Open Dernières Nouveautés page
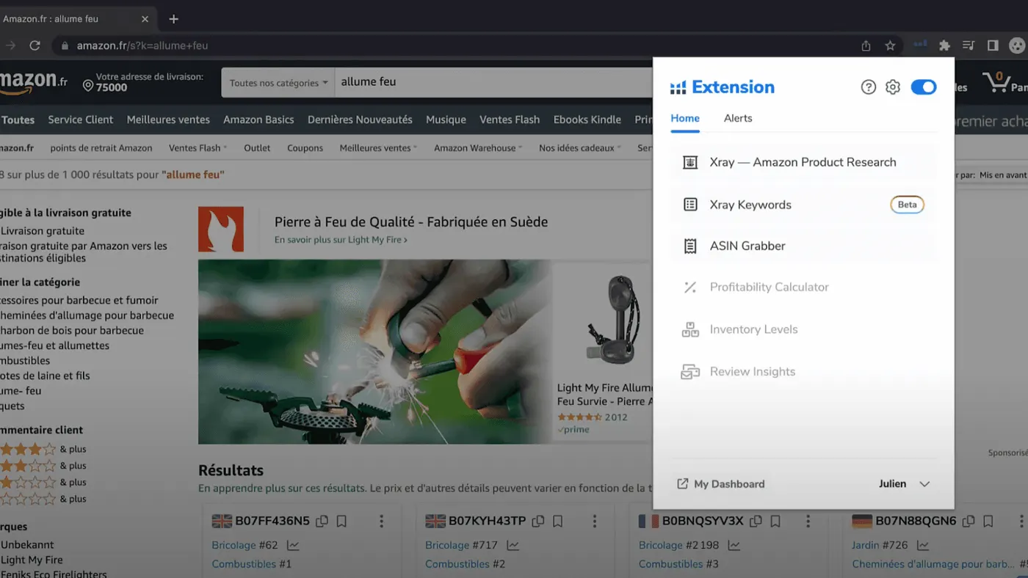 pos(360,120)
